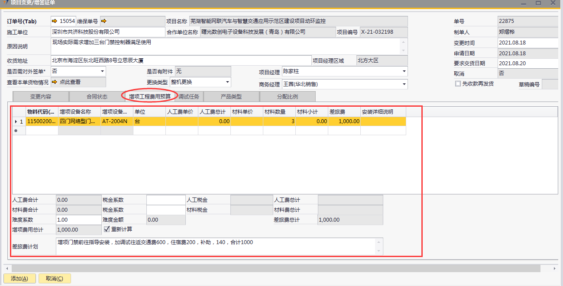Click the 难度系数 input field
Image resolution: width=563 pixels, height=286 pixels.
point(78,220)
